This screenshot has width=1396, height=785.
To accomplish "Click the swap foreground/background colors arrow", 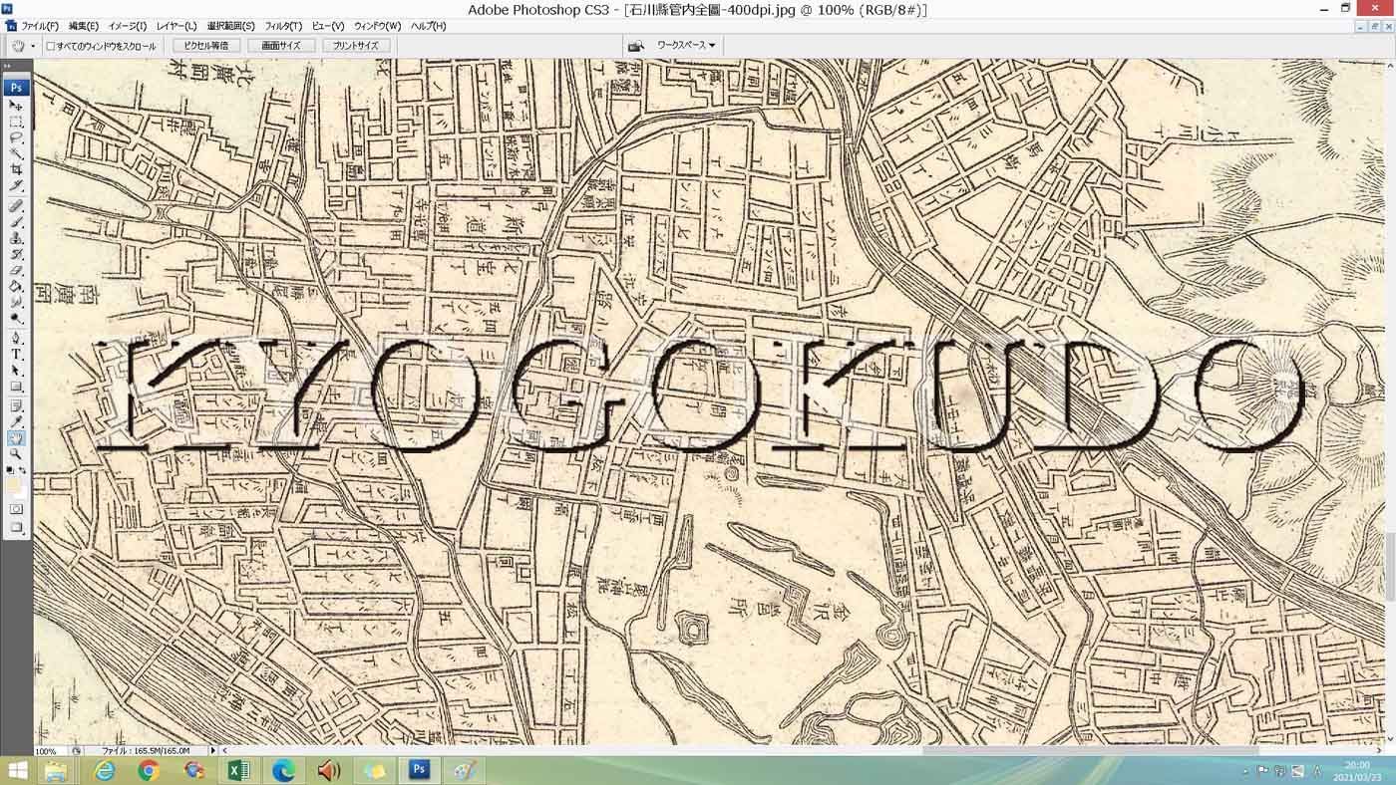I will 23,470.
